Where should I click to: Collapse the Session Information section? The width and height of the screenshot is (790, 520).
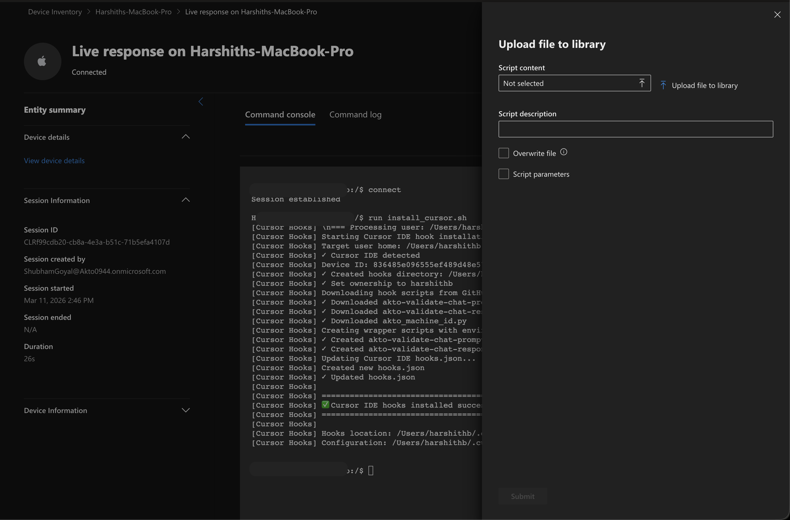pyautogui.click(x=186, y=200)
